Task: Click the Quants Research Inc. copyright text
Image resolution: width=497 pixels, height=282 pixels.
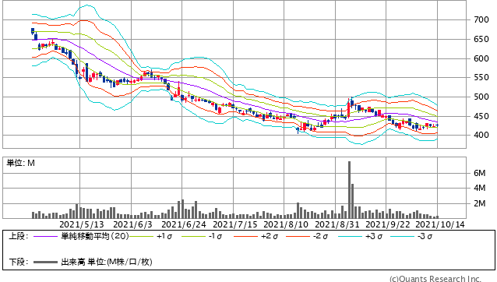Action: [x=435, y=279]
